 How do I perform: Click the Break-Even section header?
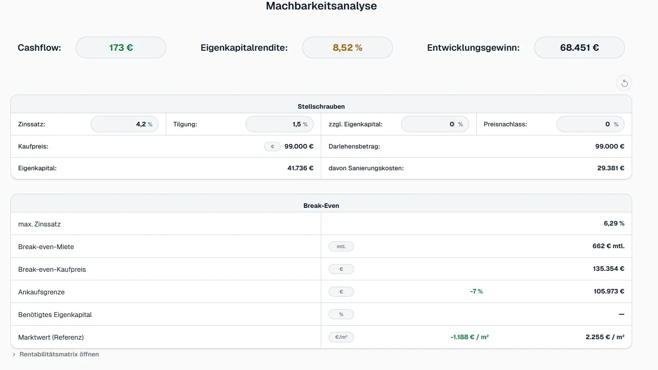[x=321, y=206]
